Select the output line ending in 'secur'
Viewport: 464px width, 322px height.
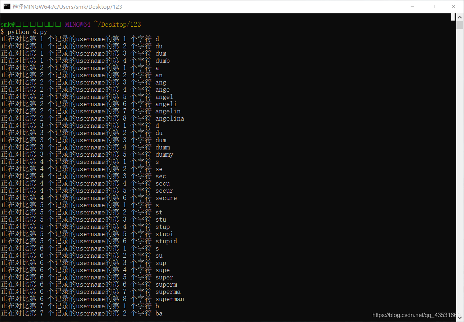87,191
